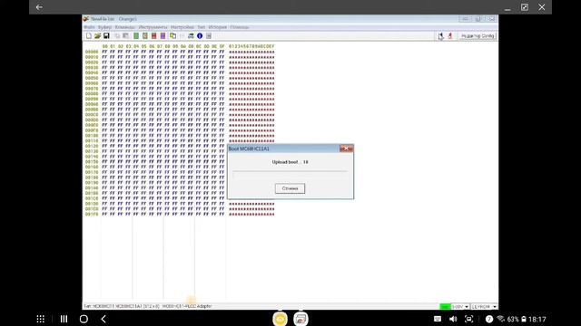Click hex row address 00100
This screenshot has height=326, width=581.
[x=92, y=136]
